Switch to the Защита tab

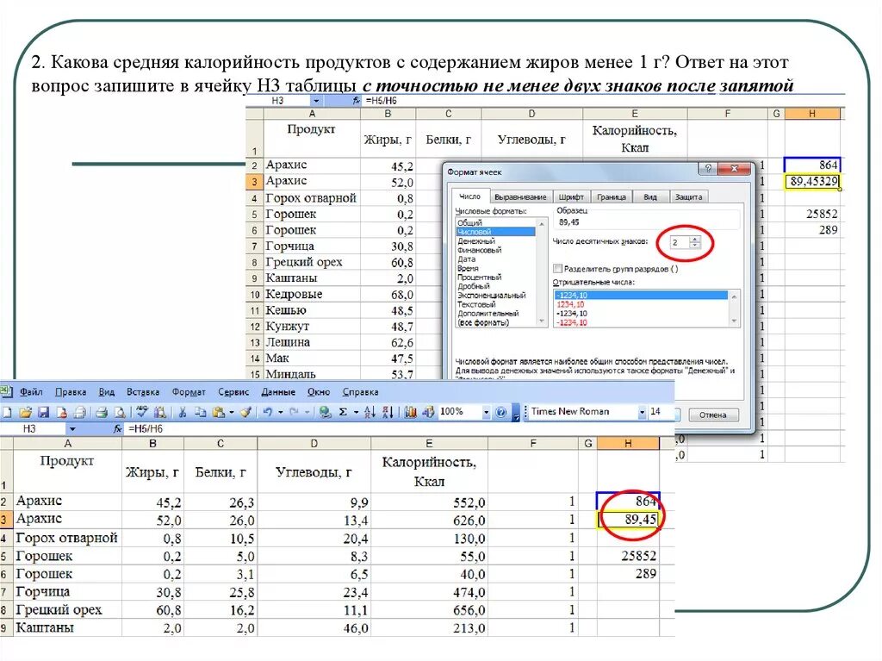coord(688,197)
